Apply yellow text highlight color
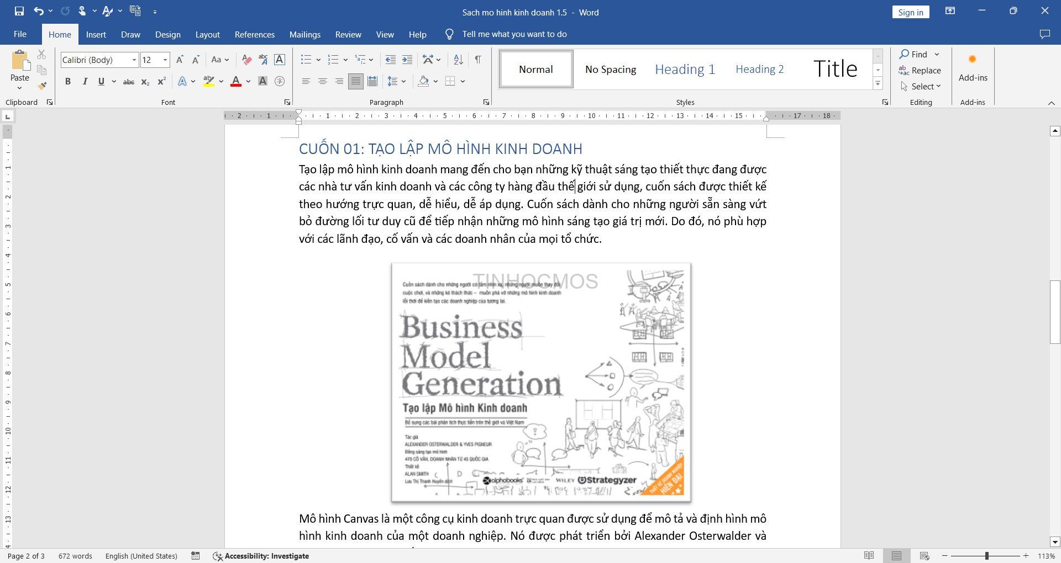Image resolution: width=1061 pixels, height=563 pixels. pyautogui.click(x=208, y=82)
